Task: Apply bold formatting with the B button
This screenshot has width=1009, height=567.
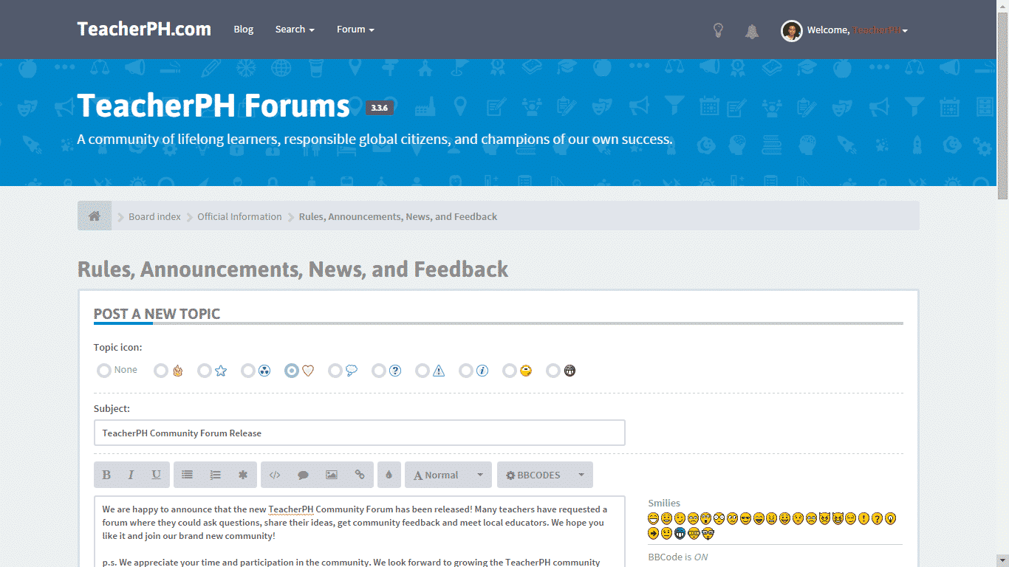Action: 106,475
